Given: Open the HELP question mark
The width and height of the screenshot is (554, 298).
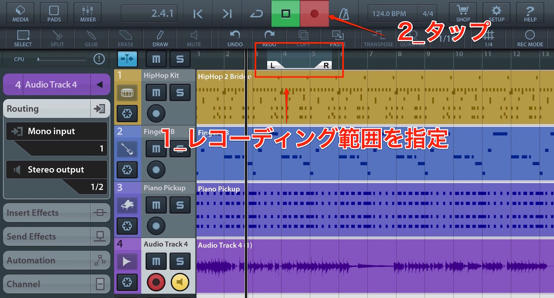Looking at the screenshot, I should (530, 13).
